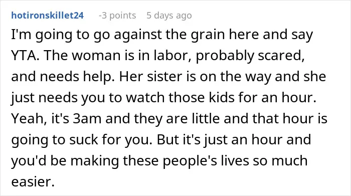Click the word "suck" in the comment

point(84,140)
